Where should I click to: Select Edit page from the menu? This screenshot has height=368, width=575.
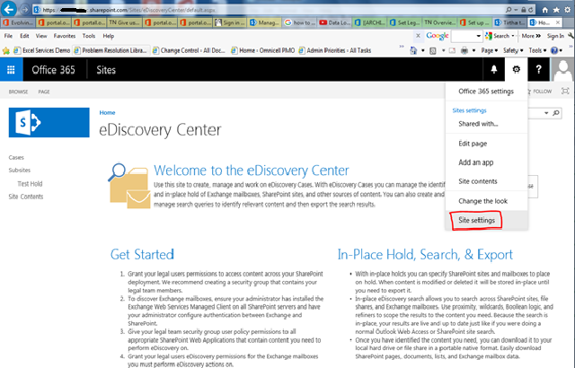473,144
